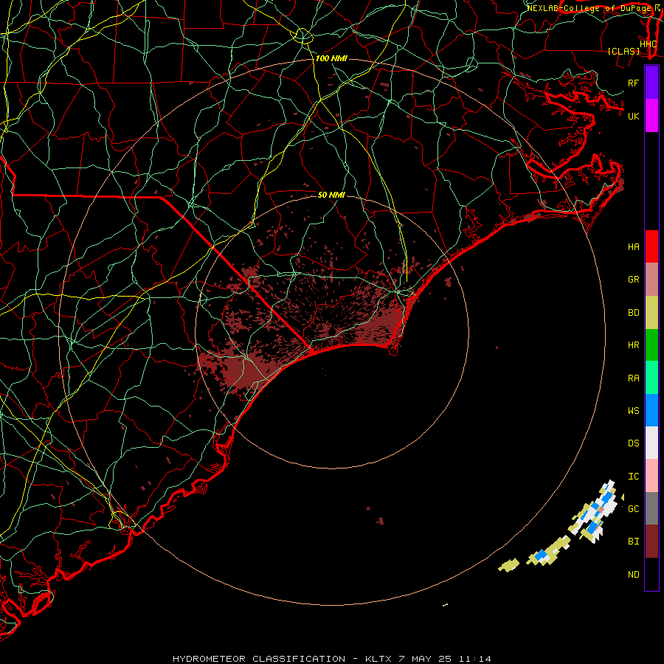Click the 'RA' legend label

[633, 378]
